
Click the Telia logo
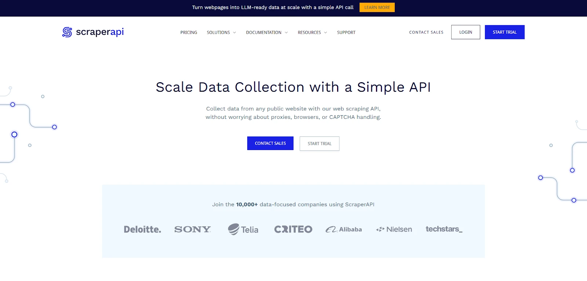[243, 229]
